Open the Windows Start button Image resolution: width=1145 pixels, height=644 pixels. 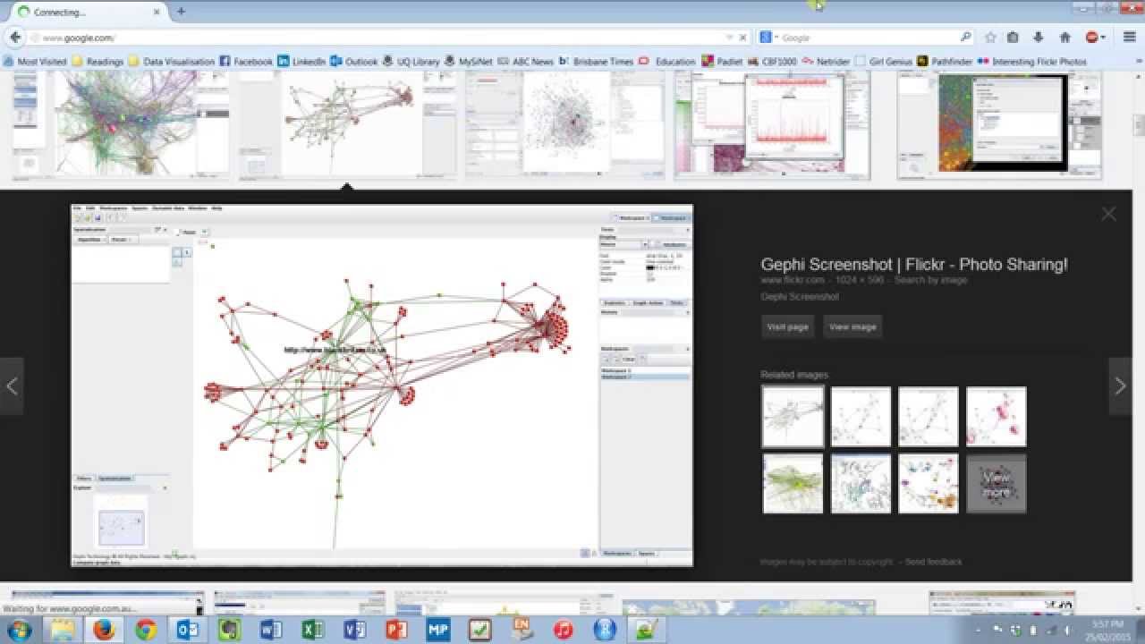pos(18,630)
